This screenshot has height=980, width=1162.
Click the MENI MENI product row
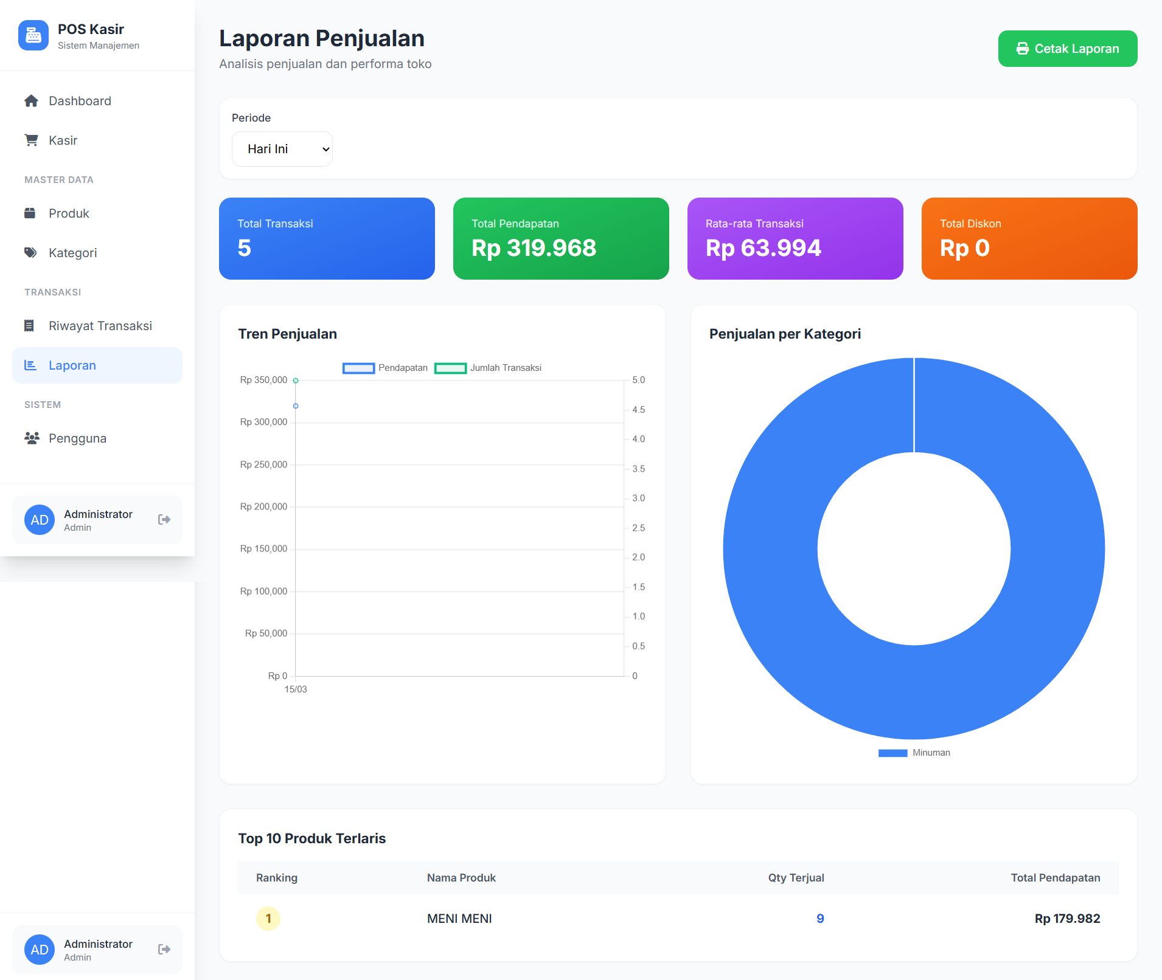point(678,919)
